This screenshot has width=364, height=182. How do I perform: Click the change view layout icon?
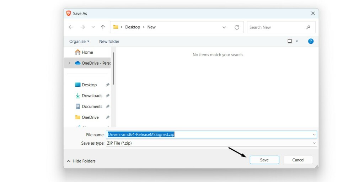click(x=290, y=41)
